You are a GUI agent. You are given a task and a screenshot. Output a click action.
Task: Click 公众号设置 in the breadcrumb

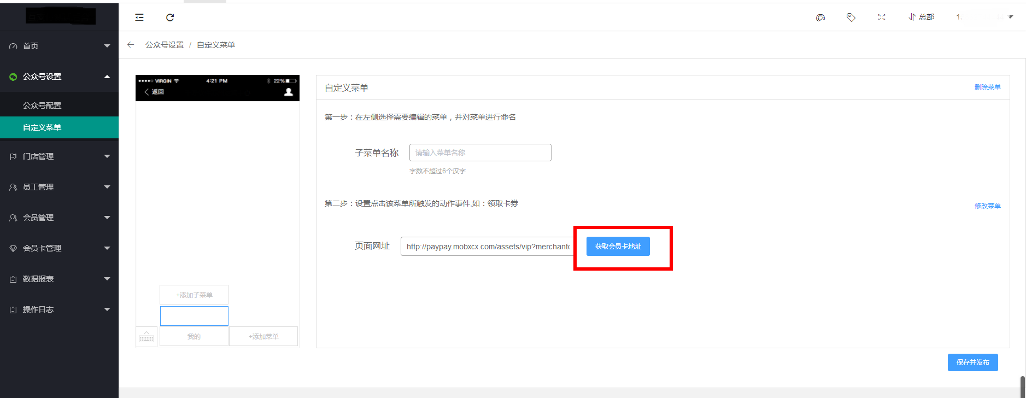pyautogui.click(x=165, y=45)
